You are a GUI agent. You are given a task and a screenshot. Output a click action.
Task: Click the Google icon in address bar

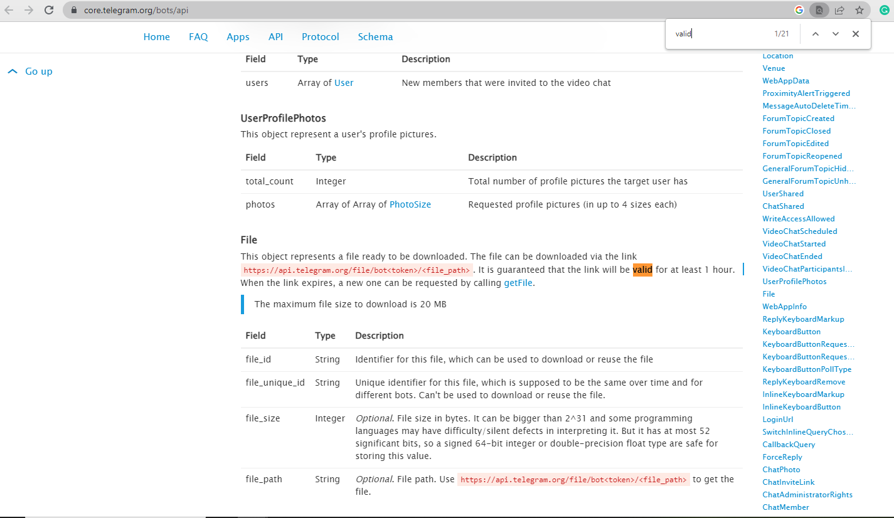coord(799,10)
